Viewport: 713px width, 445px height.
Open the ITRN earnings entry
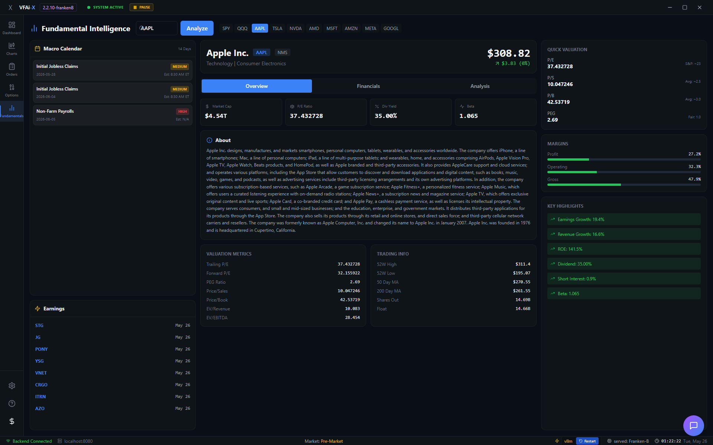pyautogui.click(x=113, y=396)
